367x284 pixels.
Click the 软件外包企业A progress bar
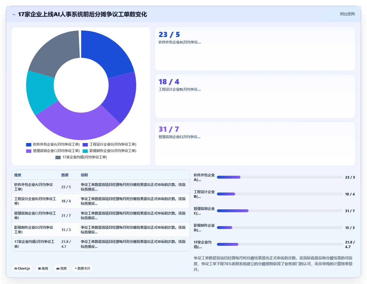(280, 177)
